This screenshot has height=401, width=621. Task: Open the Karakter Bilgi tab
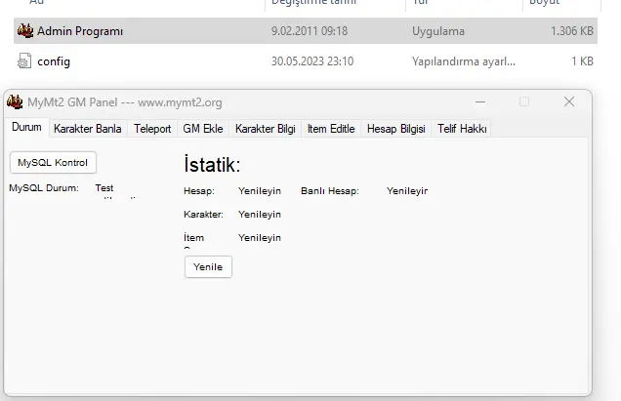click(266, 129)
